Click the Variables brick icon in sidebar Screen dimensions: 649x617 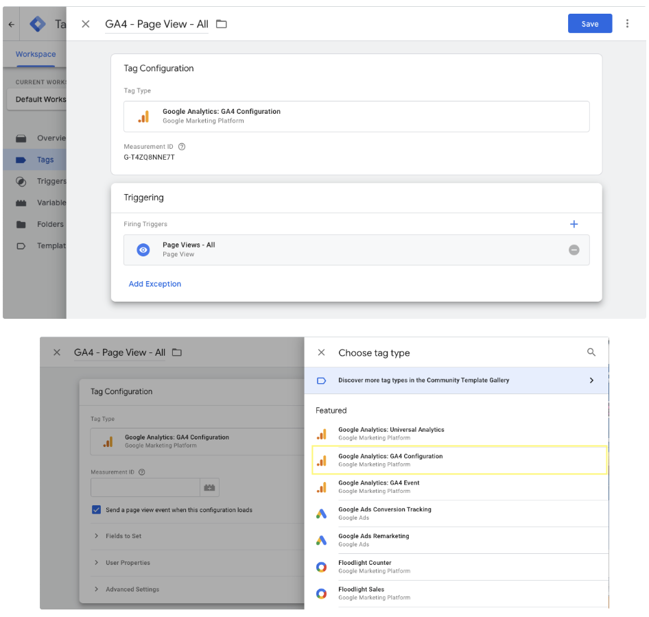tap(21, 203)
